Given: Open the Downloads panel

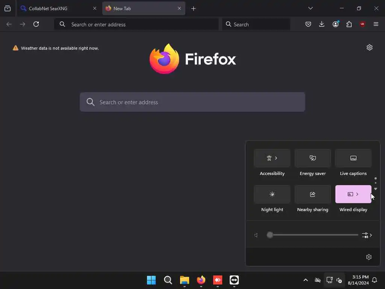Looking at the screenshot, I should click(322, 24).
